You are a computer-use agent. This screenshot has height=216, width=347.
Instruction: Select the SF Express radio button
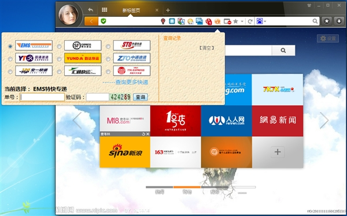point(59,46)
